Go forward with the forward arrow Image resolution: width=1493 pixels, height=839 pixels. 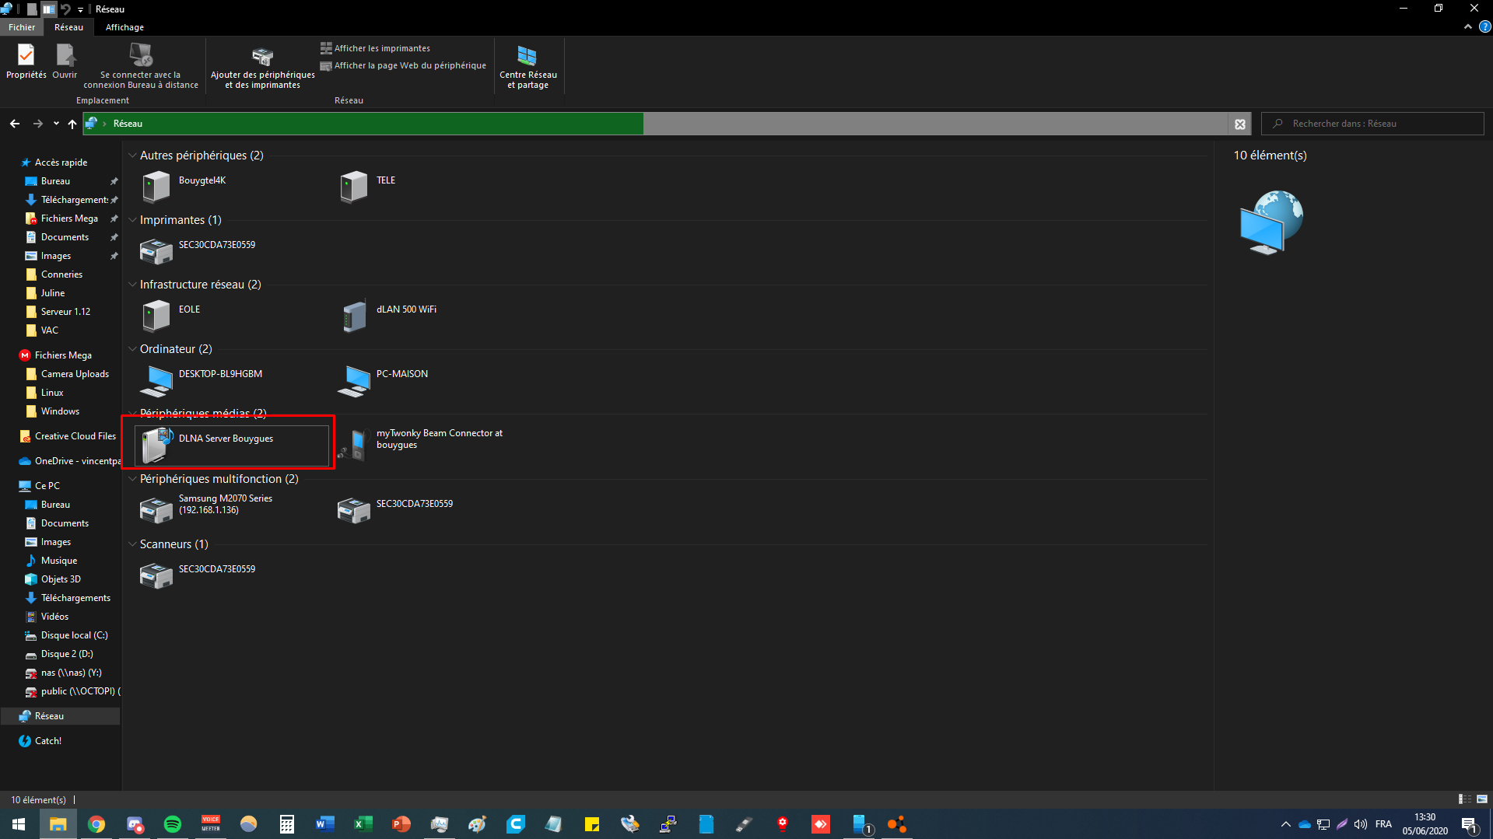pyautogui.click(x=37, y=124)
